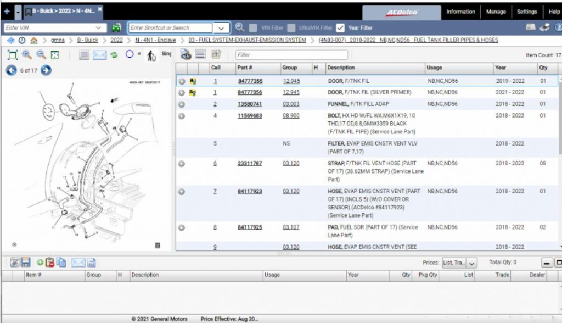Click the home icon in breadcrumb
This screenshot has width=562, height=323.
click(x=33, y=40)
